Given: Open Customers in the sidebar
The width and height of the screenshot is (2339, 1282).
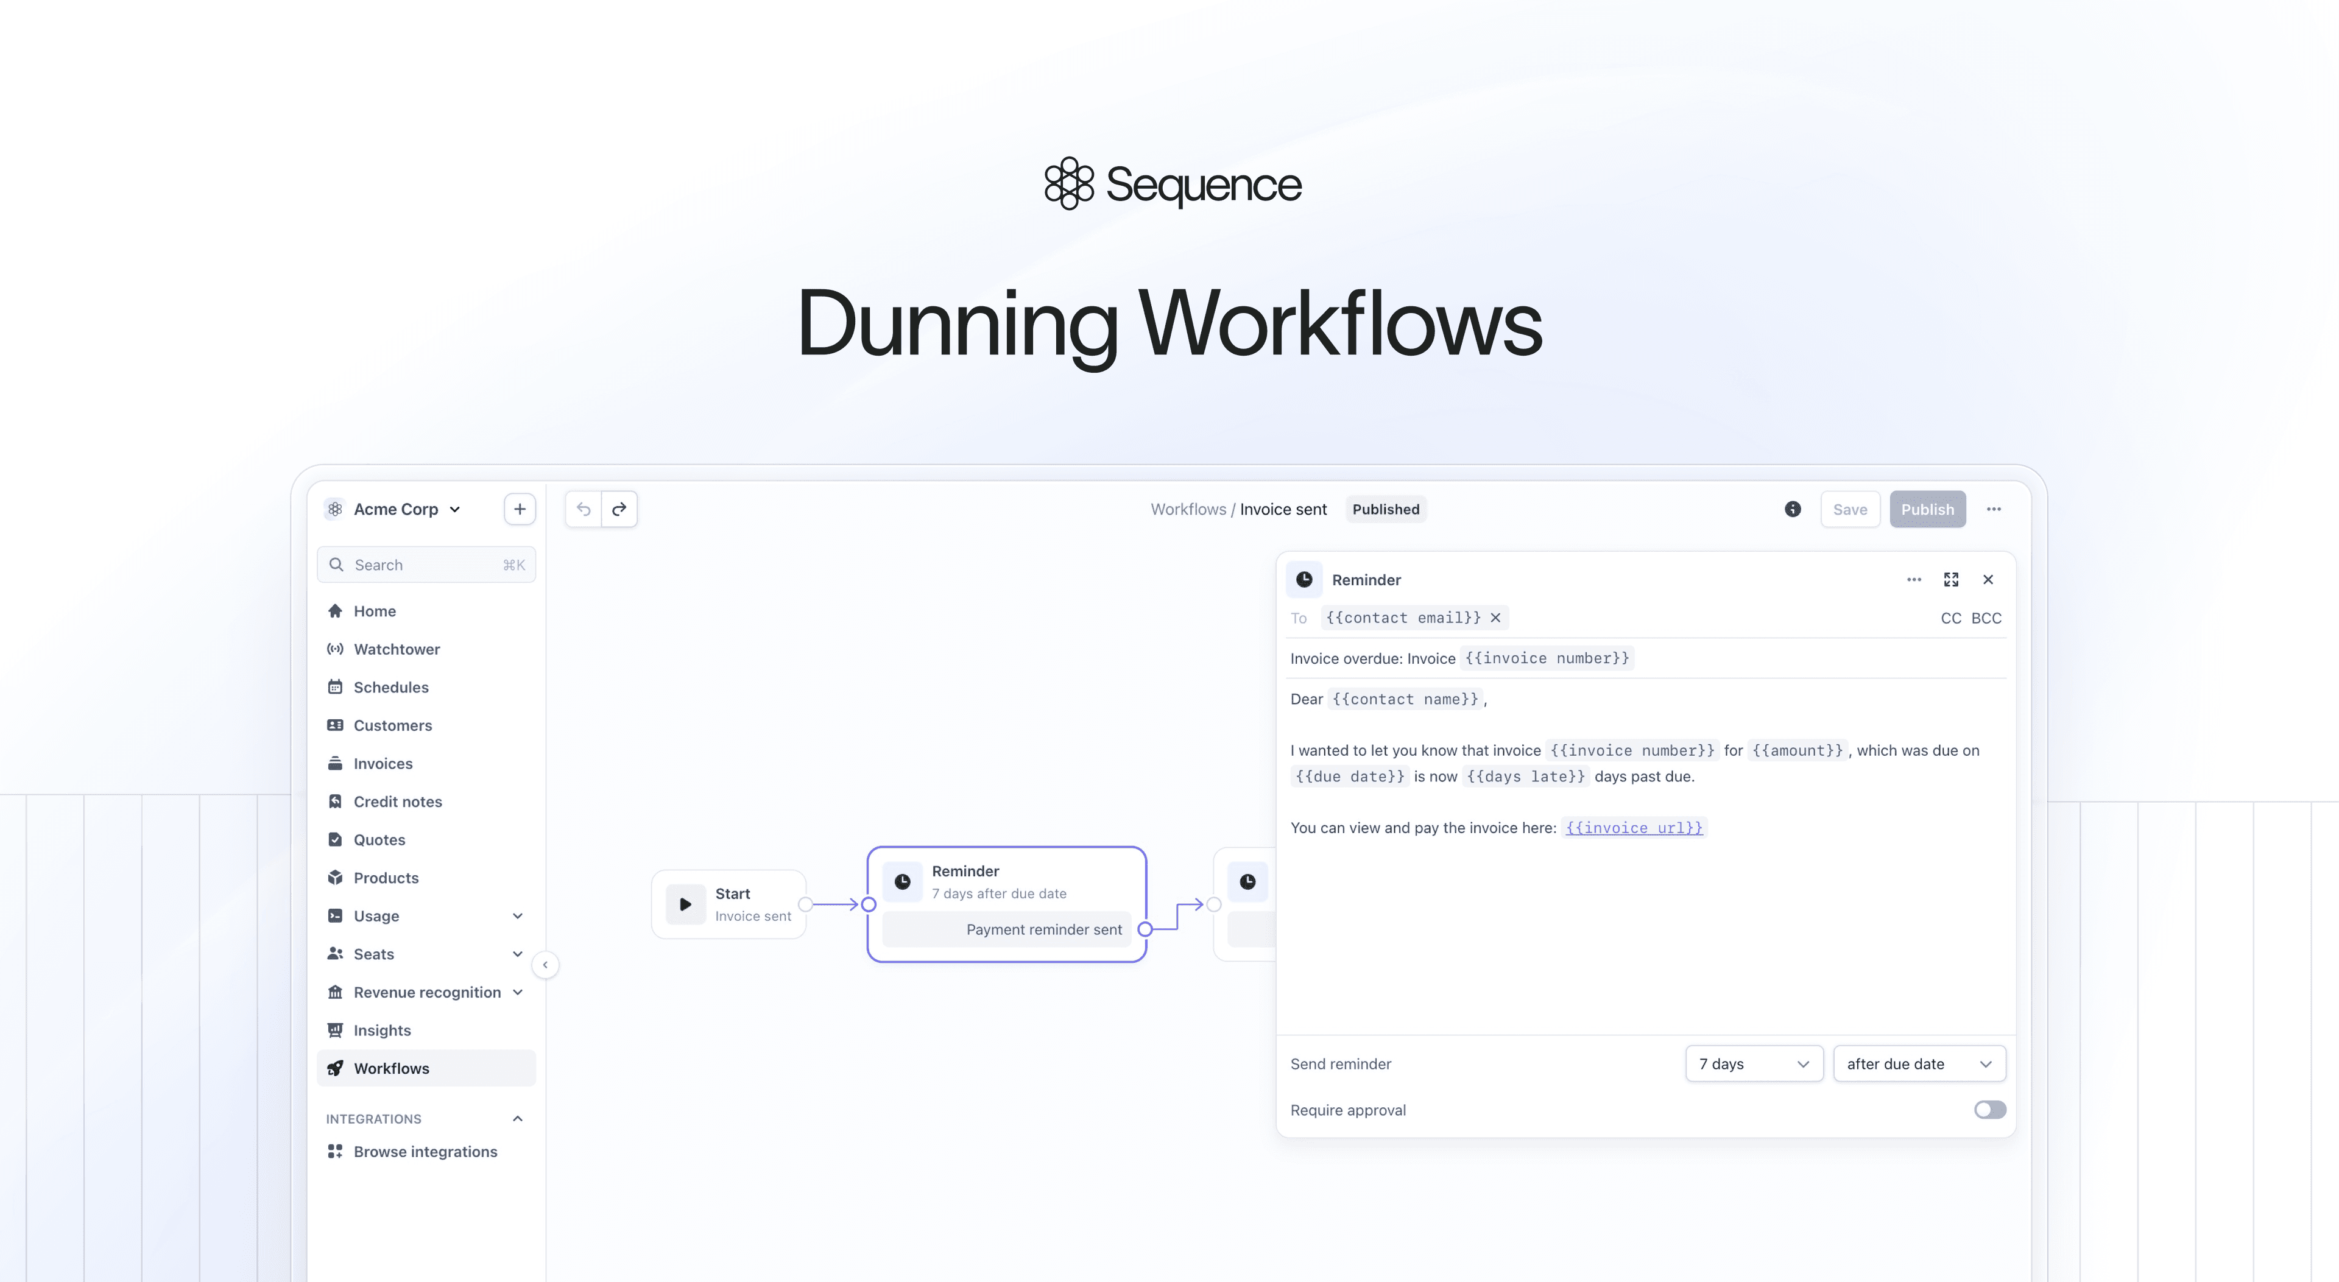Looking at the screenshot, I should [x=426, y=725].
